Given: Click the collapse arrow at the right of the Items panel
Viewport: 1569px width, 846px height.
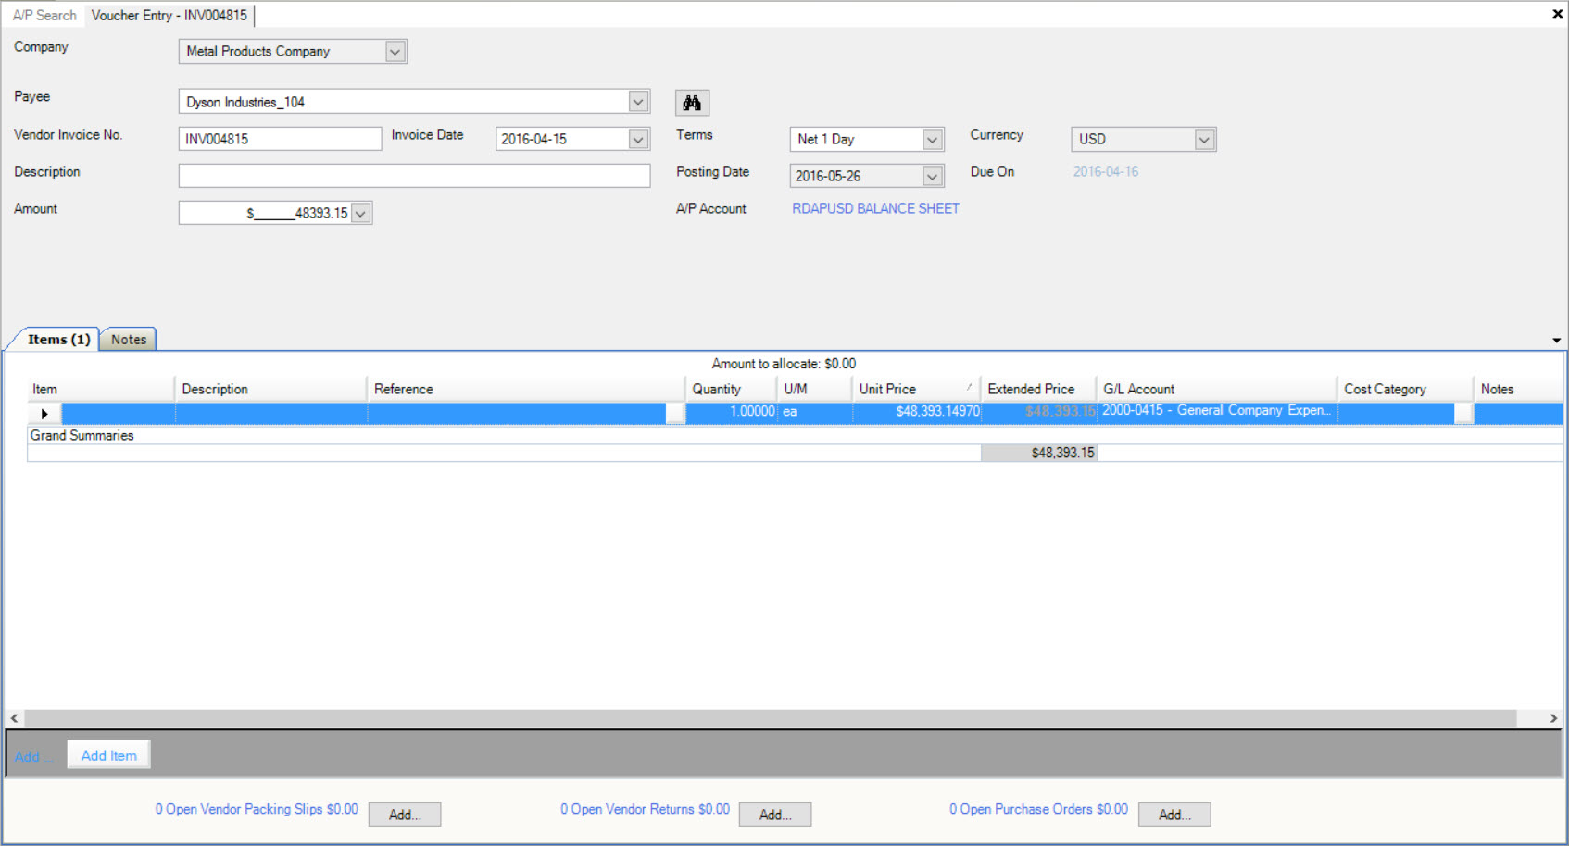Looking at the screenshot, I should [x=1556, y=341].
